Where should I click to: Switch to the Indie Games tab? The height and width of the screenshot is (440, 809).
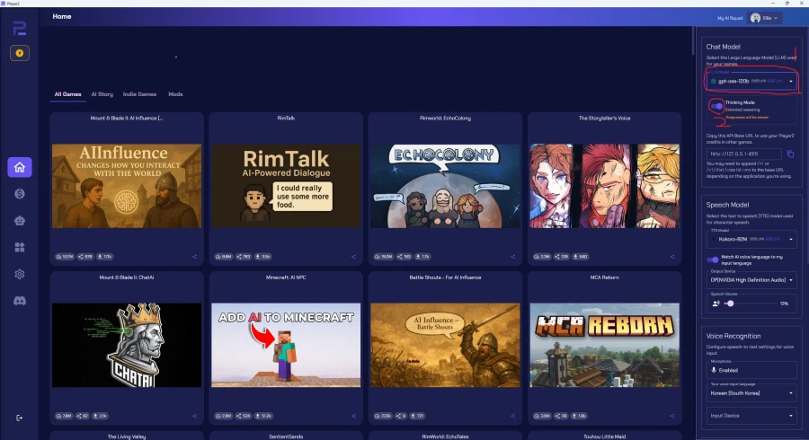coord(139,93)
